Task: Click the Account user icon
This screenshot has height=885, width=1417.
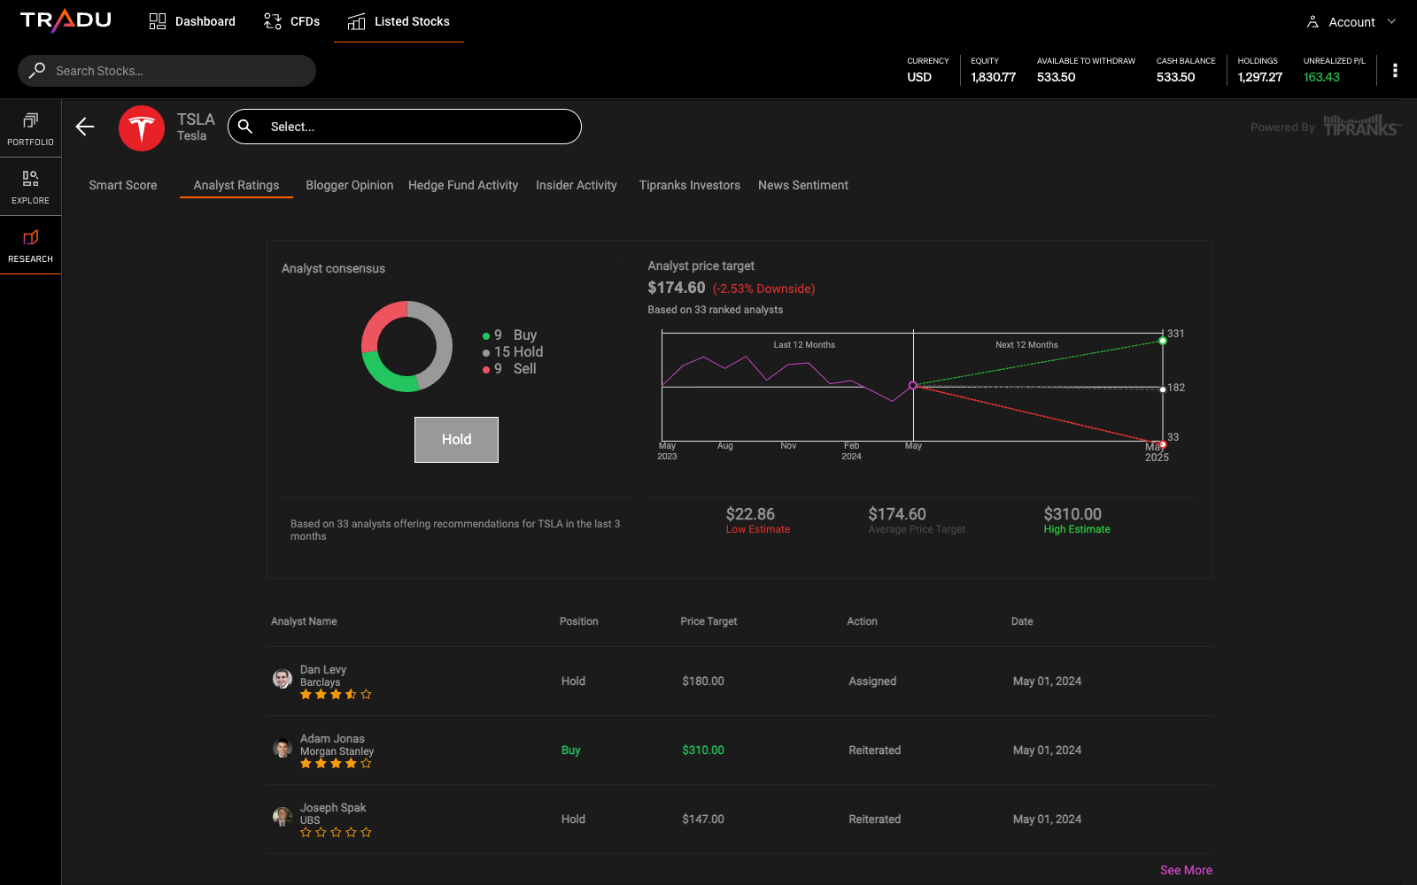Action: (x=1312, y=22)
